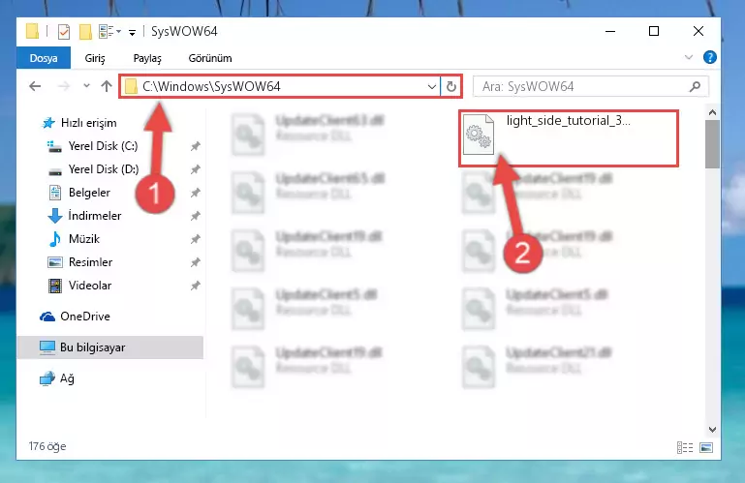Click the Properties checkmark icon in title bar
The width and height of the screenshot is (745, 483).
(x=64, y=32)
